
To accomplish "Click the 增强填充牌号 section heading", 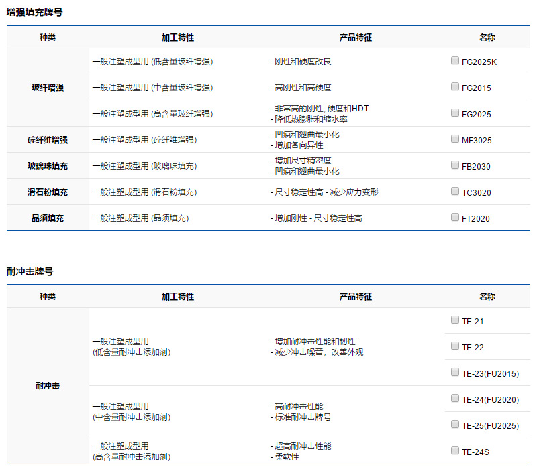I will point(35,12).
